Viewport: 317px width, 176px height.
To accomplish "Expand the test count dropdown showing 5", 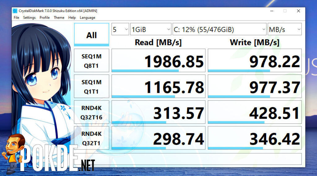I will (x=120, y=29).
